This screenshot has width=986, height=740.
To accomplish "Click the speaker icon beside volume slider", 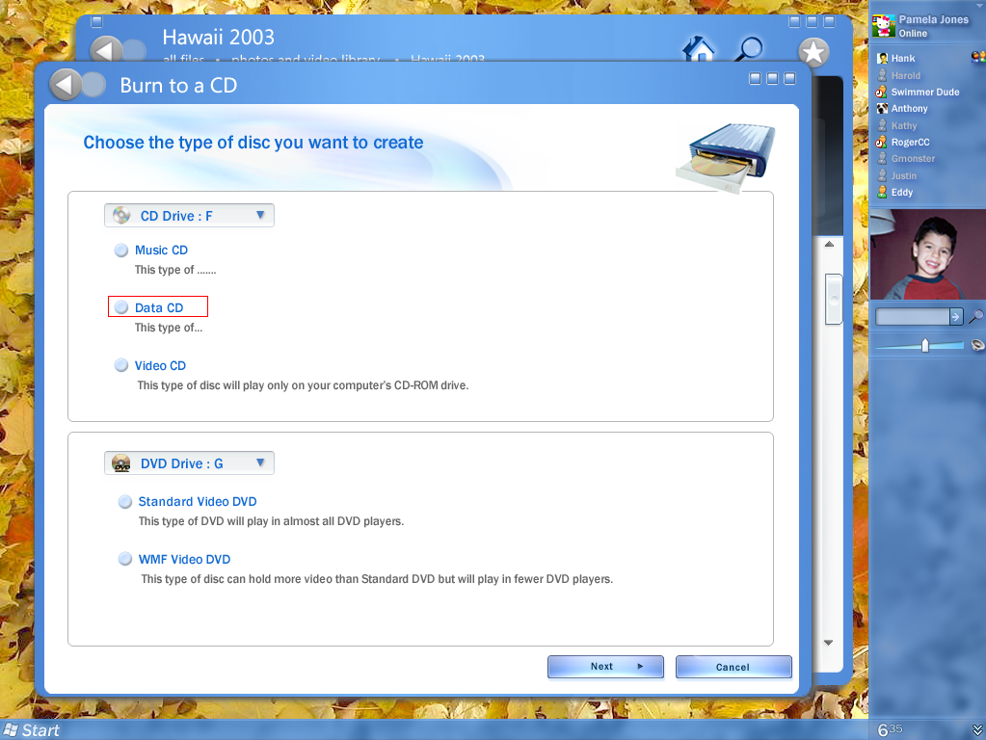I will pyautogui.click(x=977, y=345).
